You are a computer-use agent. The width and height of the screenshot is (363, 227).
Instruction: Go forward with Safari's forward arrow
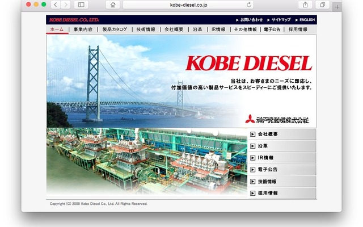(x=66, y=5)
